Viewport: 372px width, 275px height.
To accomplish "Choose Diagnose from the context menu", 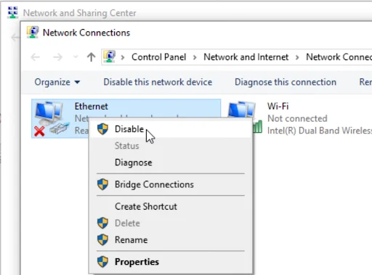I will coord(171,163).
